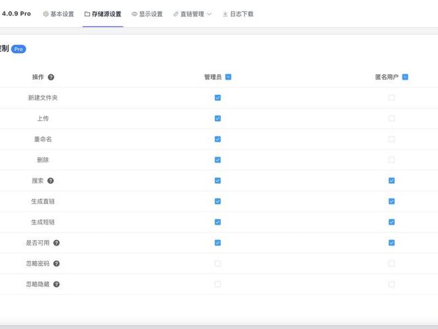Uncheck 生成短链 for 管理员
438x329 pixels.
tap(217, 222)
